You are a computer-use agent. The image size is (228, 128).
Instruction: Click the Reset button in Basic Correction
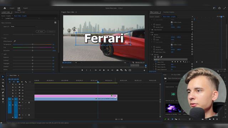point(51,32)
